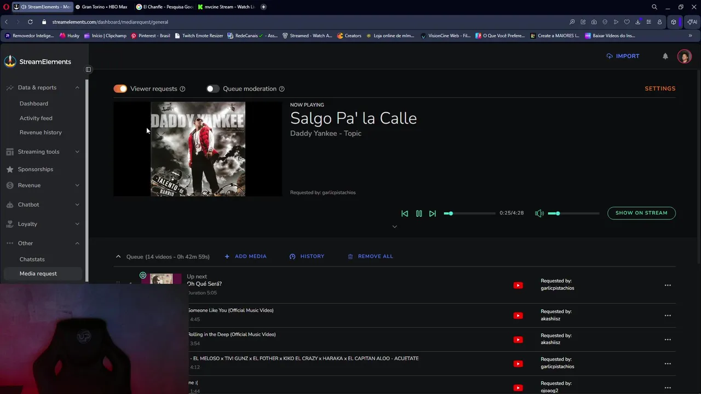701x394 pixels.
Task: Open options for EL MELOSO ACUETATE row
Action: (668, 363)
